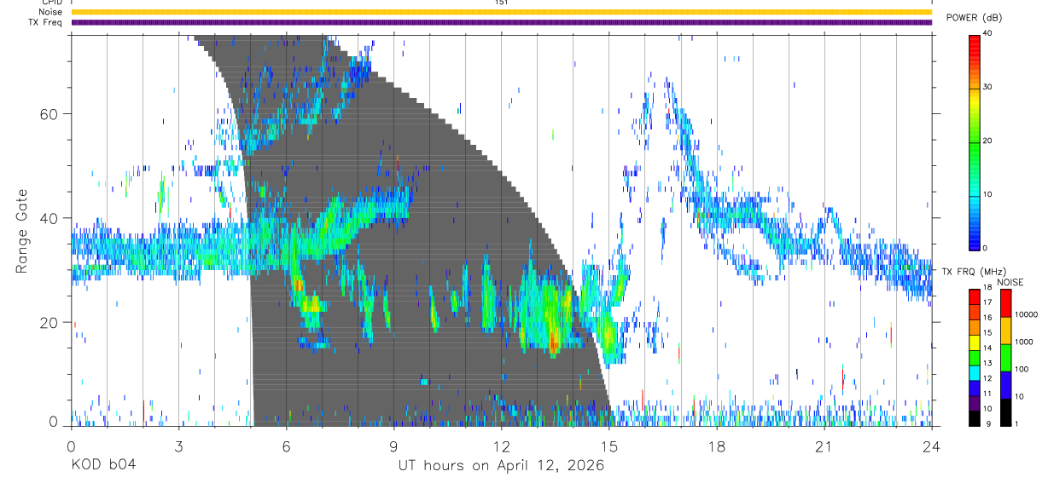Screen dimensions: 1048x483
Task: Click the CPID value "151"
Action: (x=501, y=3)
